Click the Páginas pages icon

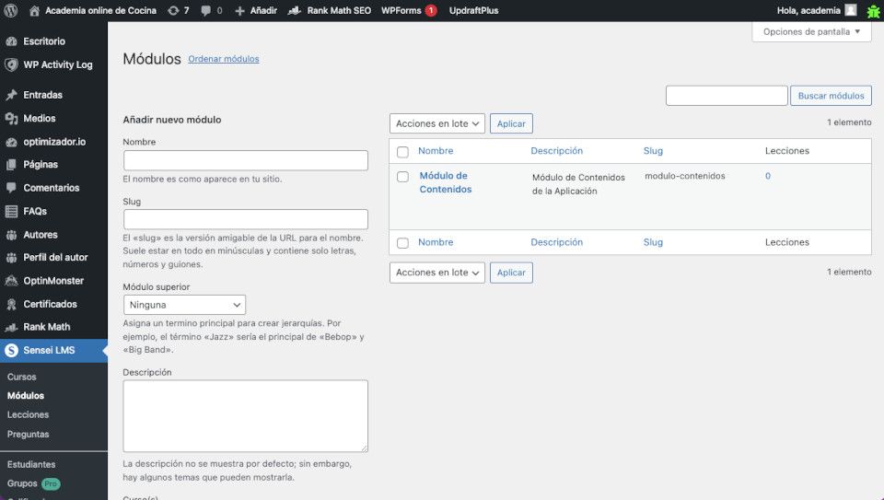tap(11, 165)
